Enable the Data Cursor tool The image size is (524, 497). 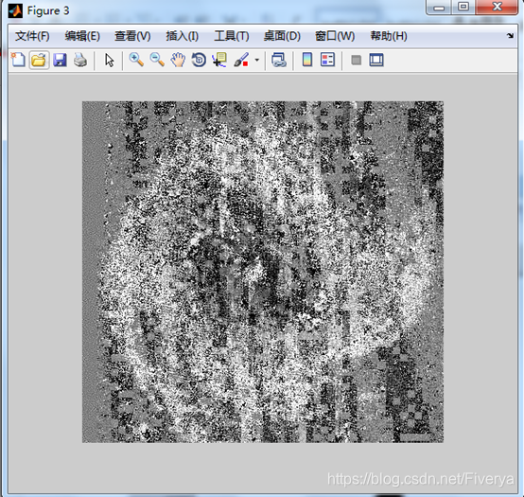219,61
